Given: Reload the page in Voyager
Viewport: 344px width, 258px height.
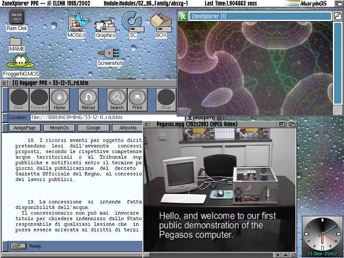Looking at the screenshot, I should click(88, 100).
